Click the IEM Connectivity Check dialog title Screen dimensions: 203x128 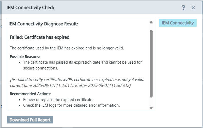pos(30,7)
